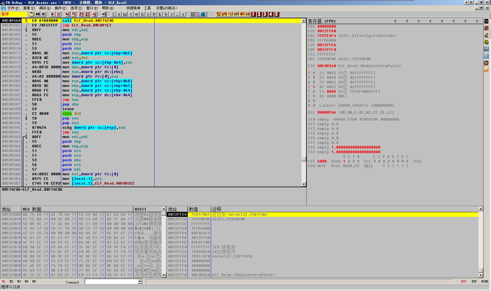
Task: Click the Trace Into toolbar icon
Action: (x=81, y=14)
